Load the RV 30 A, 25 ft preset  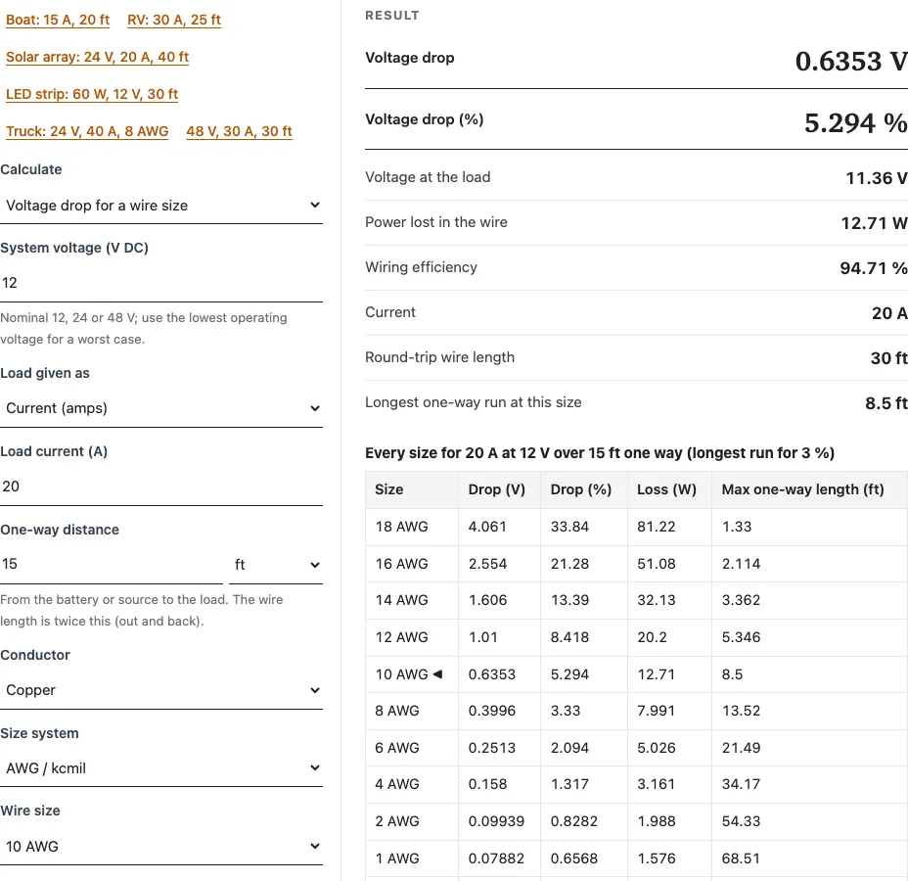point(174,20)
